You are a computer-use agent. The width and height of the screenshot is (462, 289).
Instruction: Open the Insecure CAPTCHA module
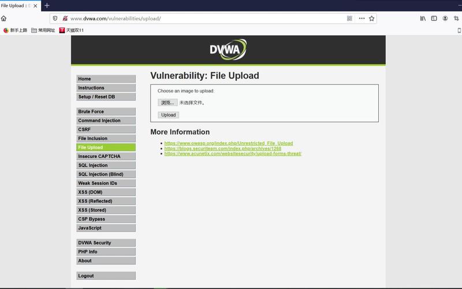(x=106, y=156)
